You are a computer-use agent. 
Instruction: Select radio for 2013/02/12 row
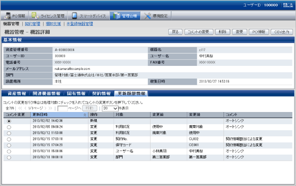(9, 133)
